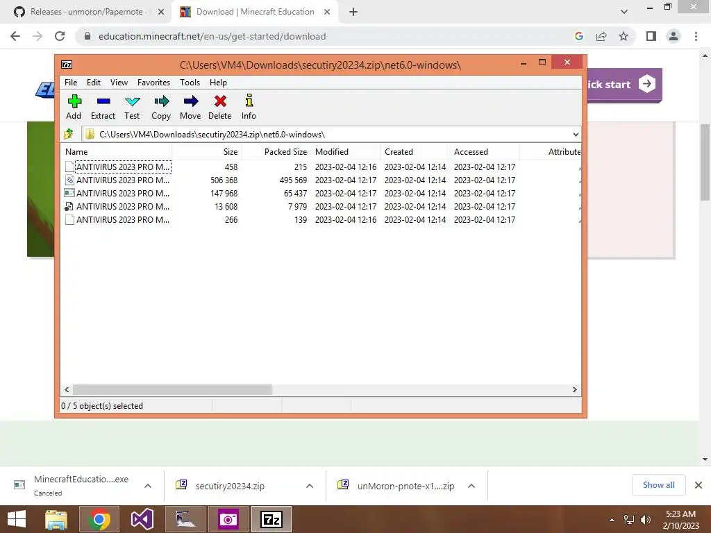Open the Favorites menu in 7-Zip
Image resolution: width=711 pixels, height=533 pixels.
(153, 83)
